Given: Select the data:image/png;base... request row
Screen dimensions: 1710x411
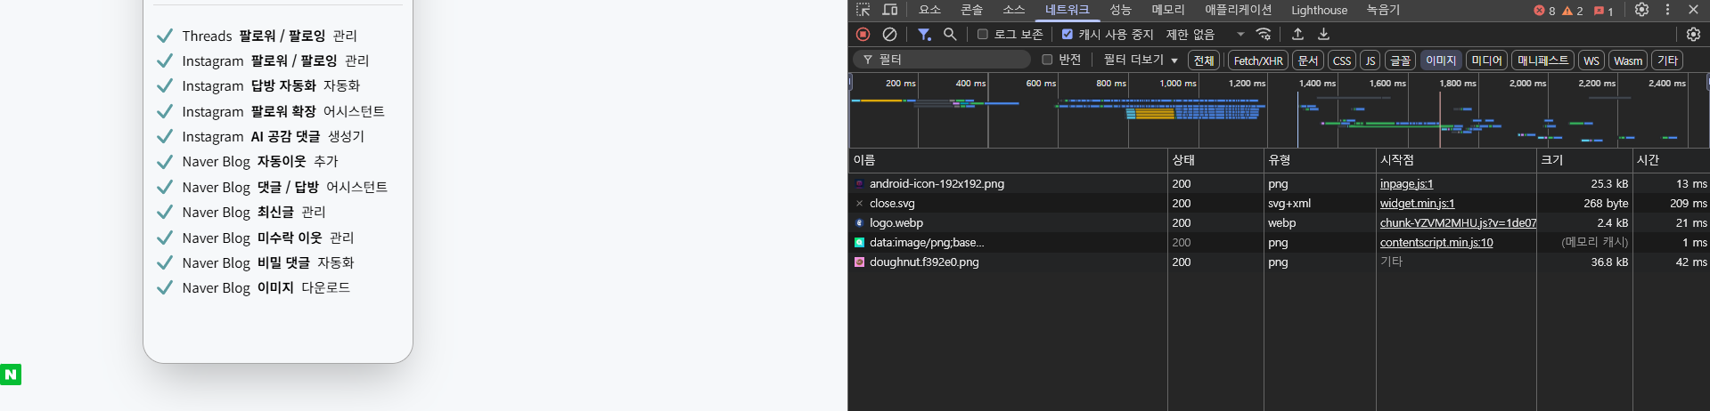Looking at the screenshot, I should [1279, 243].
